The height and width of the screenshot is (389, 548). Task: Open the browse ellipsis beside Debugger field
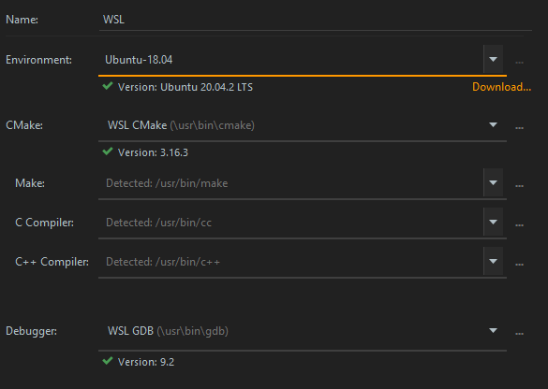point(519,334)
